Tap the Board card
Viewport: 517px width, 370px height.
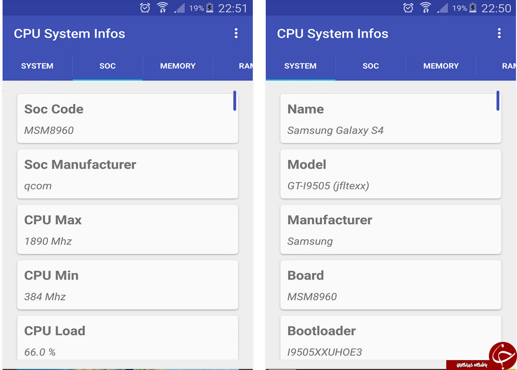(391, 285)
